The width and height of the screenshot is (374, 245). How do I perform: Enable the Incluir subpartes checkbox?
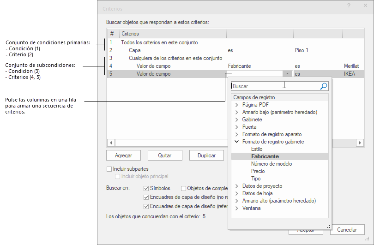pyautogui.click(x=109, y=169)
